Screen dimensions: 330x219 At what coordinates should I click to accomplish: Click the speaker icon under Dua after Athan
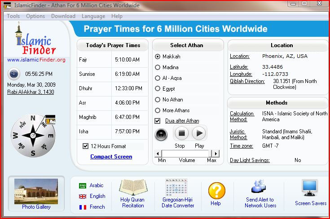(161, 135)
